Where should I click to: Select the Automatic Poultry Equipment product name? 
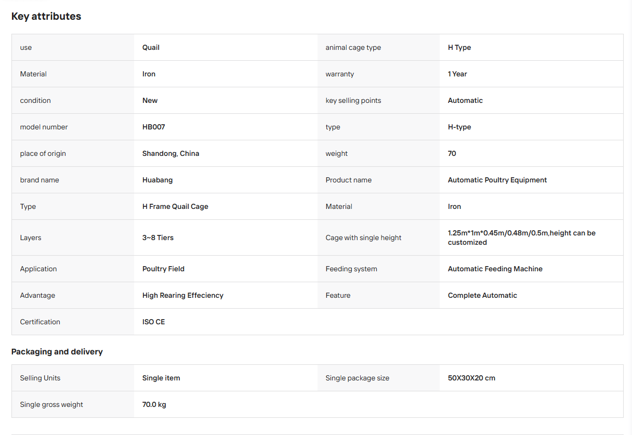(x=497, y=180)
